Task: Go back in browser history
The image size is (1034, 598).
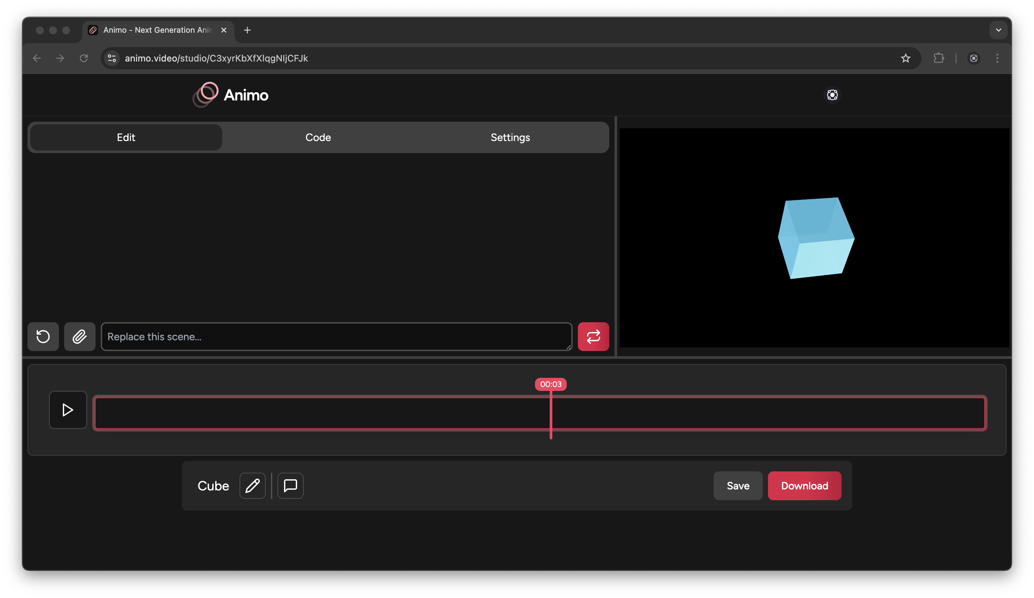Action: [37, 58]
